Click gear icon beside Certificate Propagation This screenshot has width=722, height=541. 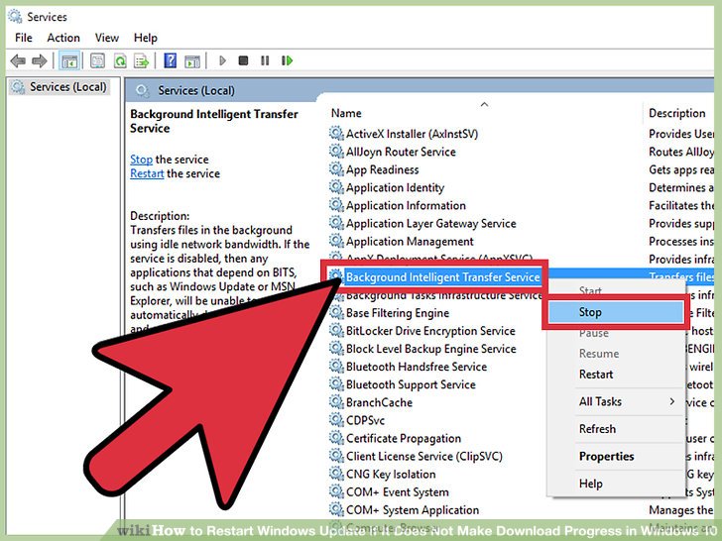(x=336, y=438)
